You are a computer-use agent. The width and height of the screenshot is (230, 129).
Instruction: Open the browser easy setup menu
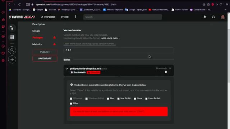click(227, 5)
